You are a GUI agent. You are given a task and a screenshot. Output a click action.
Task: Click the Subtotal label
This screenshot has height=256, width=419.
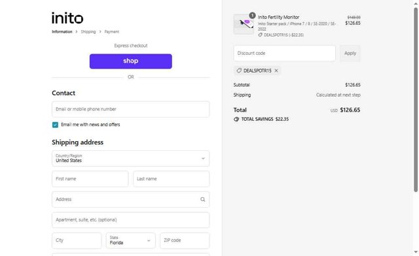(x=242, y=85)
